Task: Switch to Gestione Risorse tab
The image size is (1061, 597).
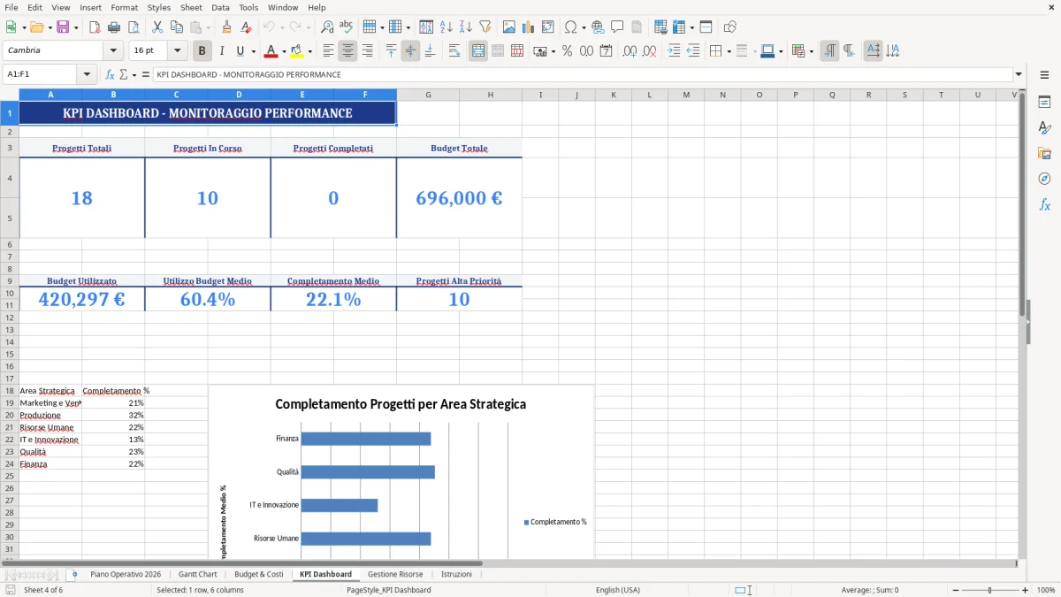Action: click(395, 574)
